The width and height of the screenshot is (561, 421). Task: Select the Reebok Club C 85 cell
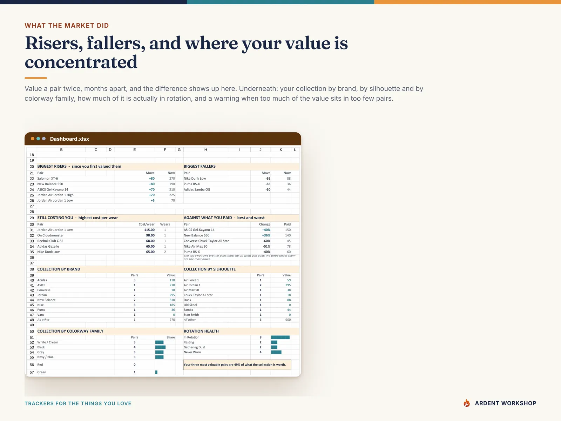[x=75, y=241]
